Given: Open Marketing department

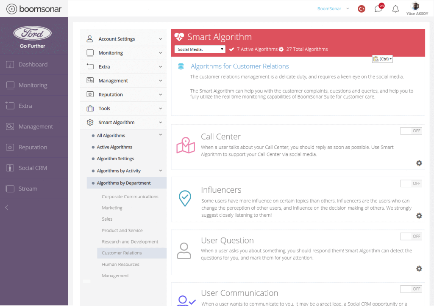Looking at the screenshot, I should tap(112, 208).
